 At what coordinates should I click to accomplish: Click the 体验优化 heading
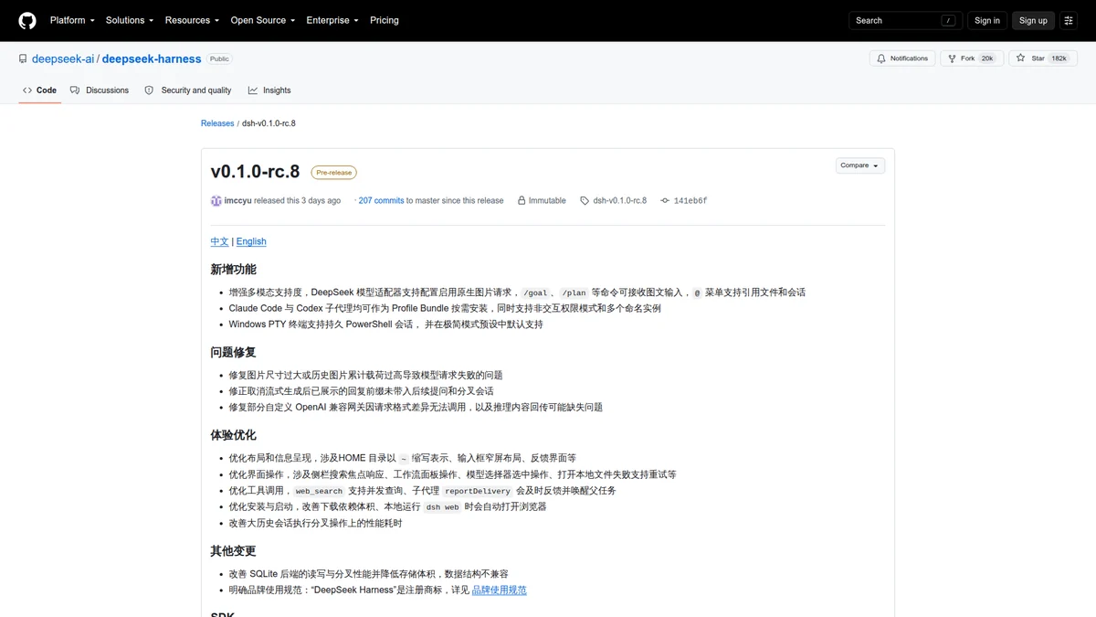(234, 435)
